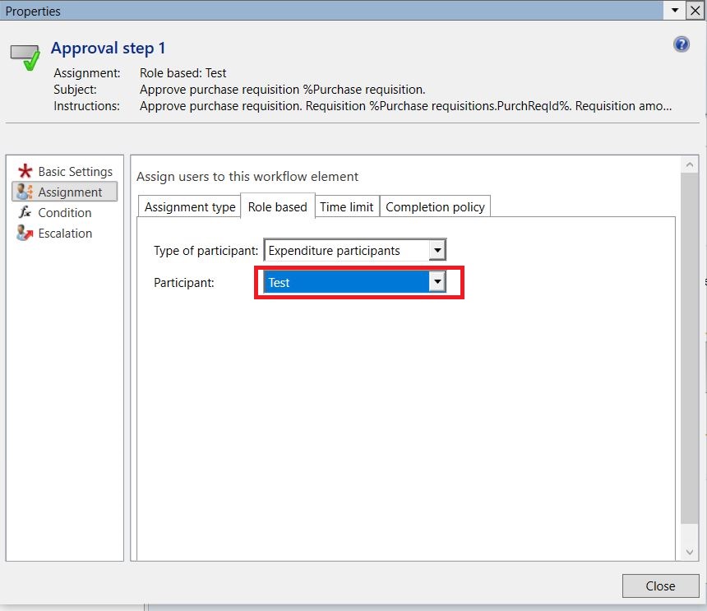Click the Assignment users icon in the sidebar
The image size is (707, 611).
[25, 192]
